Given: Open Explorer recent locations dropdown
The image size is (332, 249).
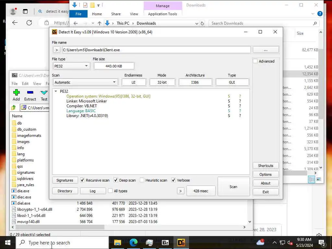Looking at the screenshot, I should pyautogui.click(x=93, y=23).
